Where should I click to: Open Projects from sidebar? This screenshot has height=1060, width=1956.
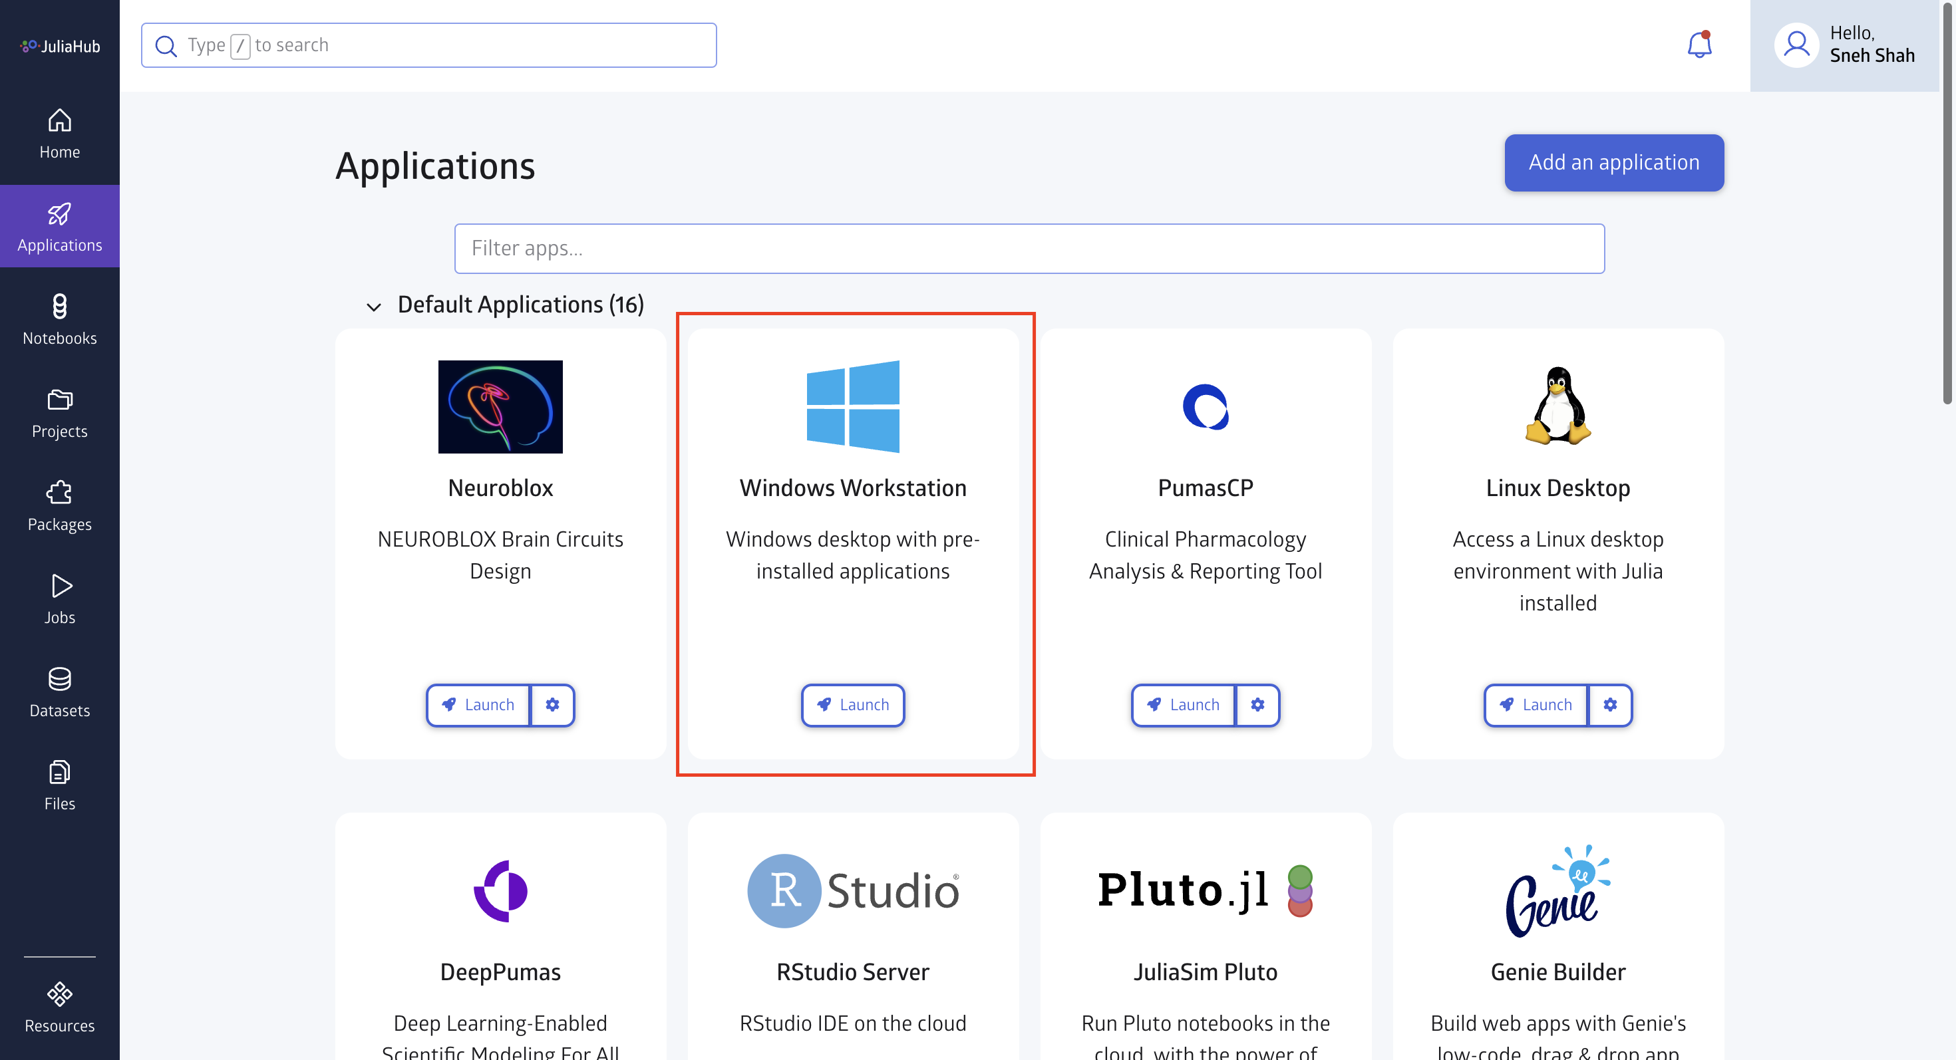point(60,413)
